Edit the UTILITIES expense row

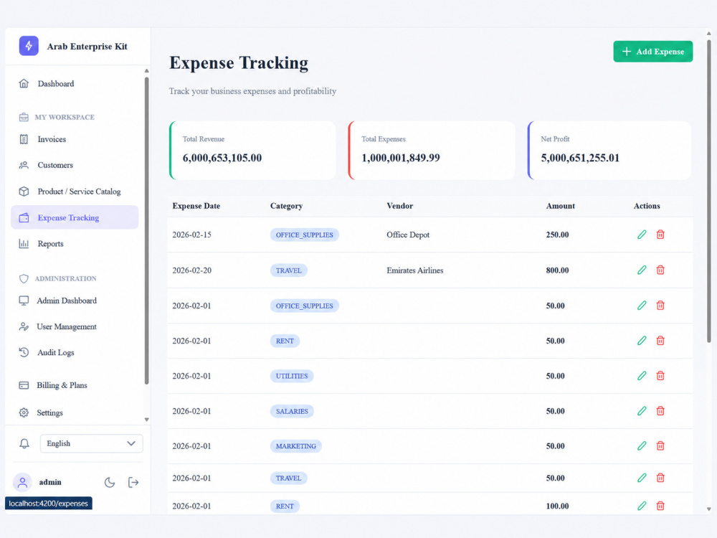[x=642, y=376]
